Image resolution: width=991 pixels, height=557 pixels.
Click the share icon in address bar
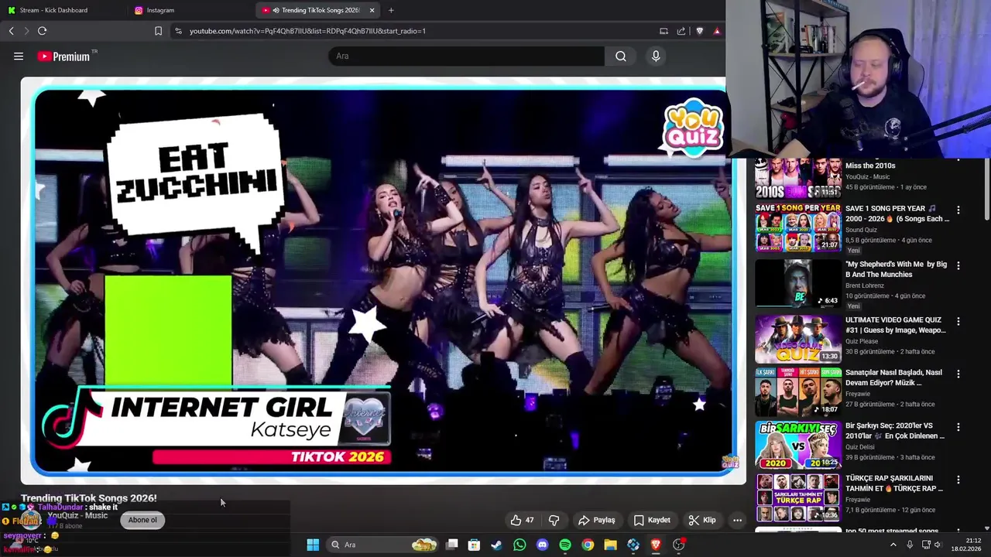point(681,31)
